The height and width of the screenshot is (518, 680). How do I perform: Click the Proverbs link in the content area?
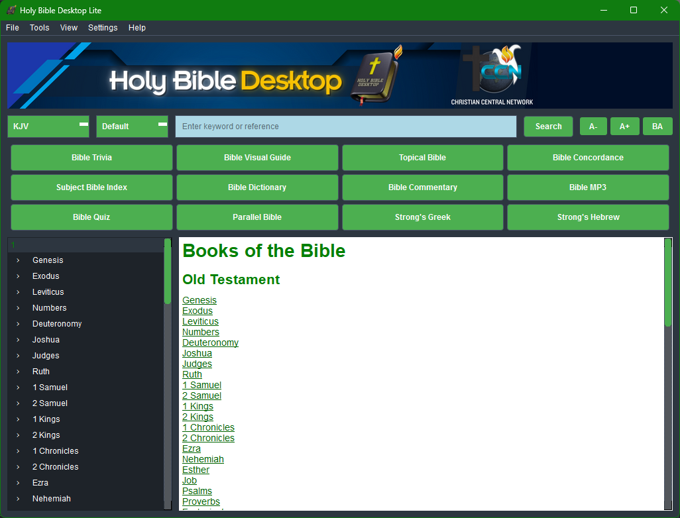pyautogui.click(x=201, y=501)
